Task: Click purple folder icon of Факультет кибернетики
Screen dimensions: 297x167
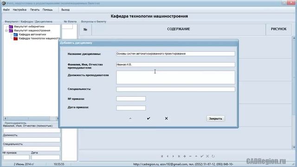Action: 11,27
